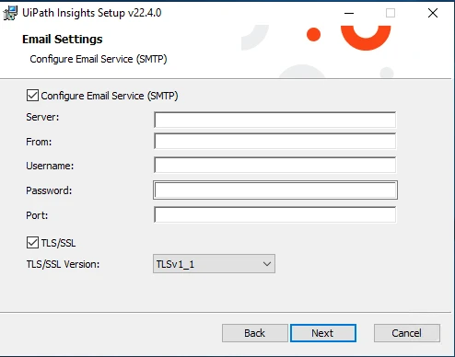Click the From: label
Image resolution: width=455 pixels, height=357 pixels.
39,142
